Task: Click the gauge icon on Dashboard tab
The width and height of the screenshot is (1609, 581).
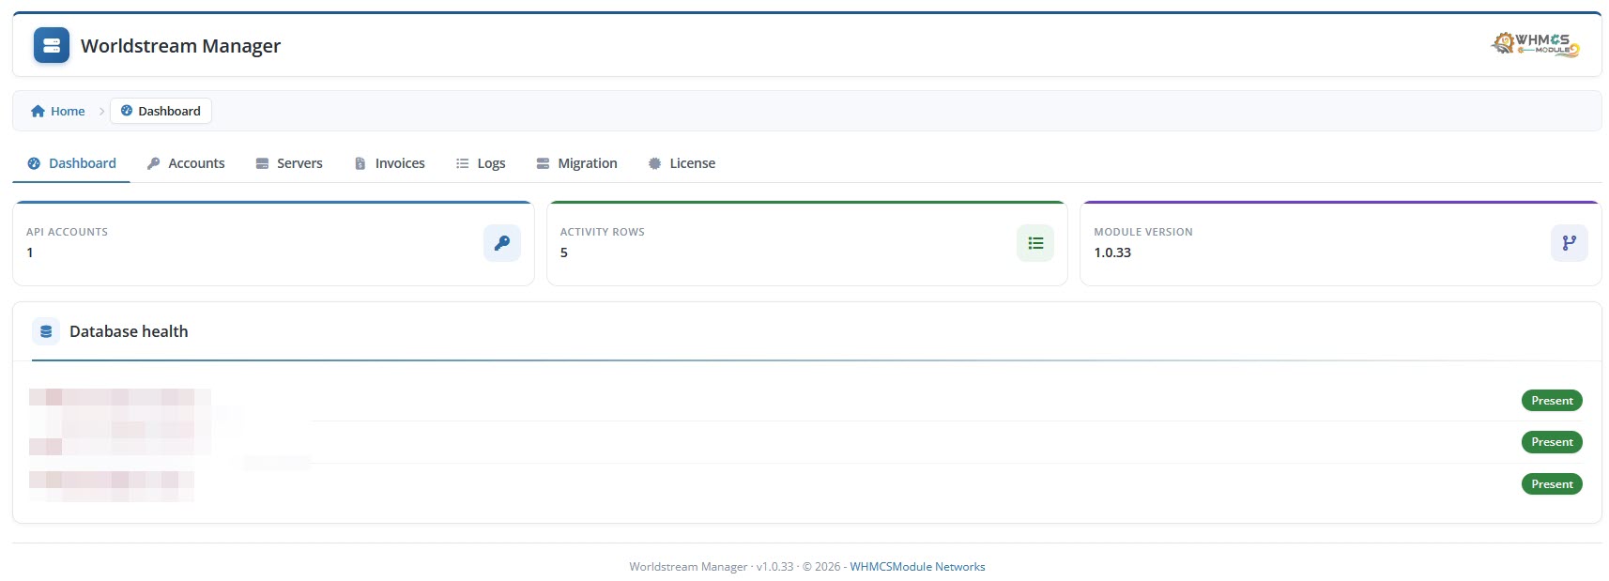Action: pyautogui.click(x=34, y=163)
